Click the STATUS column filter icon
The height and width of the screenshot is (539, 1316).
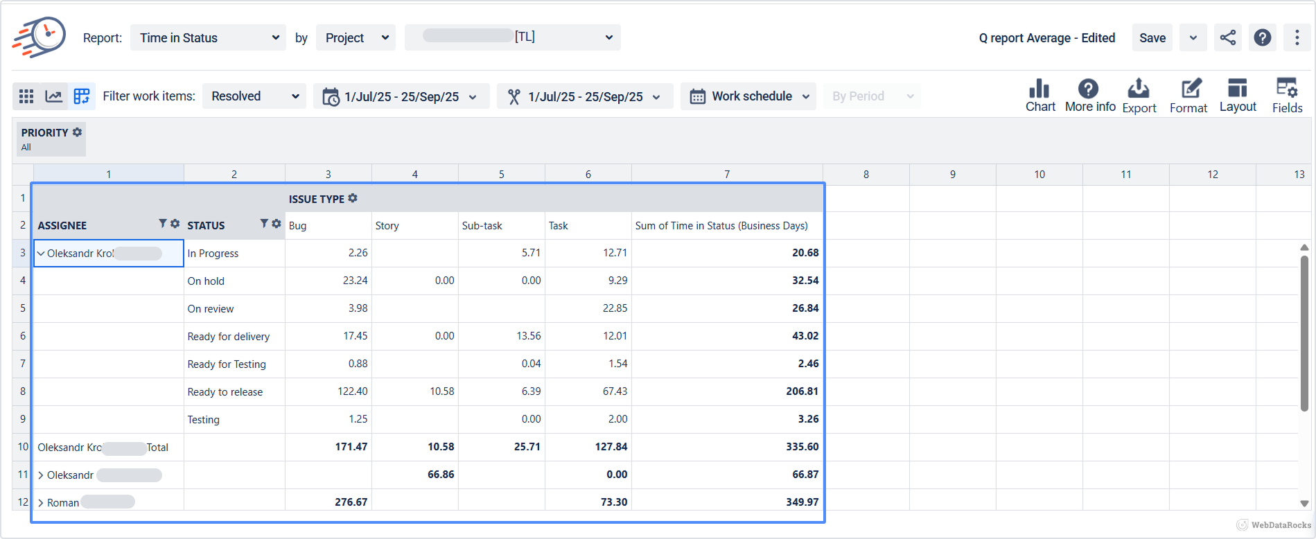264,224
